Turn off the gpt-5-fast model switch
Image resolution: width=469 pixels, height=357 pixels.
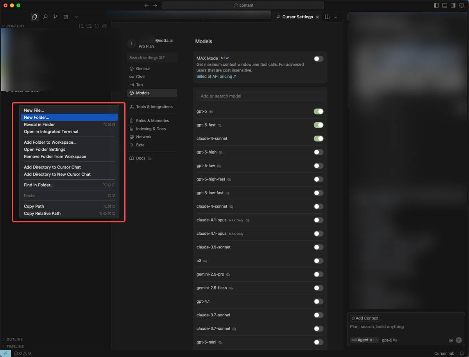[319, 125]
